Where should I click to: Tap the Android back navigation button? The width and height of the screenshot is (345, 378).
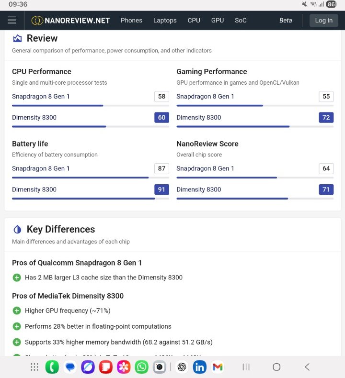(x=307, y=367)
